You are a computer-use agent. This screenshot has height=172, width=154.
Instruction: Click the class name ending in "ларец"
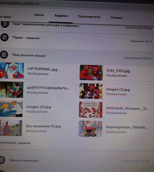6,17
